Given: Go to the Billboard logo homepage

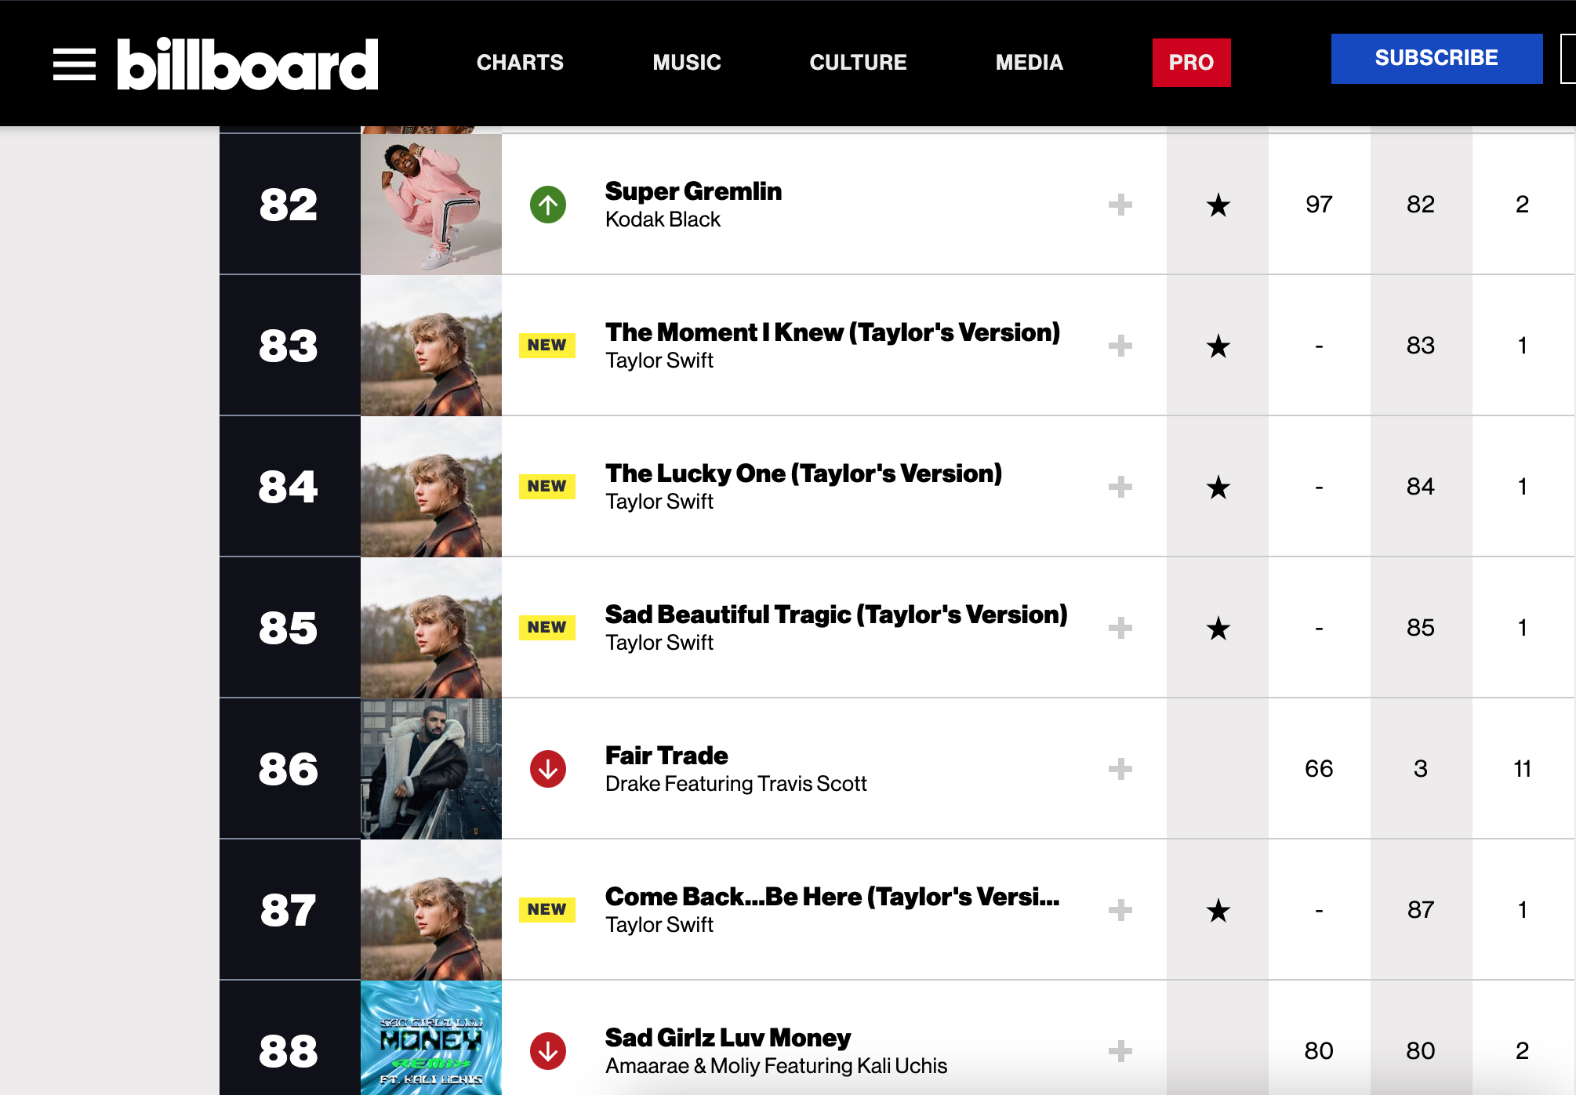Looking at the screenshot, I should pos(248,63).
